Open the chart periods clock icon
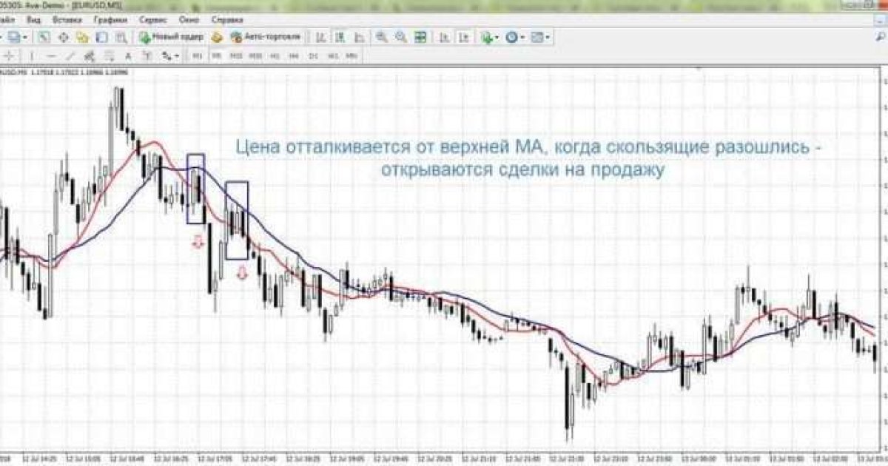 512,37
